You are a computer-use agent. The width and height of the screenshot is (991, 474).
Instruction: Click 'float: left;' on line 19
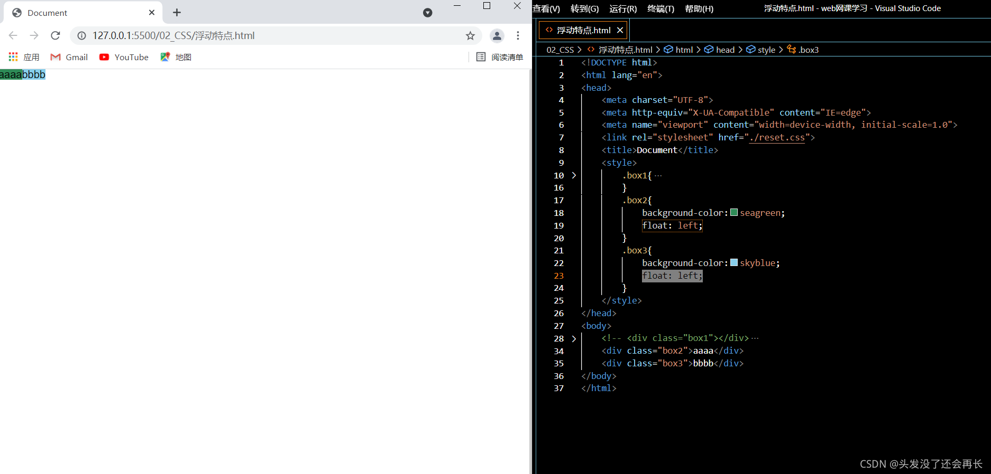(x=672, y=225)
